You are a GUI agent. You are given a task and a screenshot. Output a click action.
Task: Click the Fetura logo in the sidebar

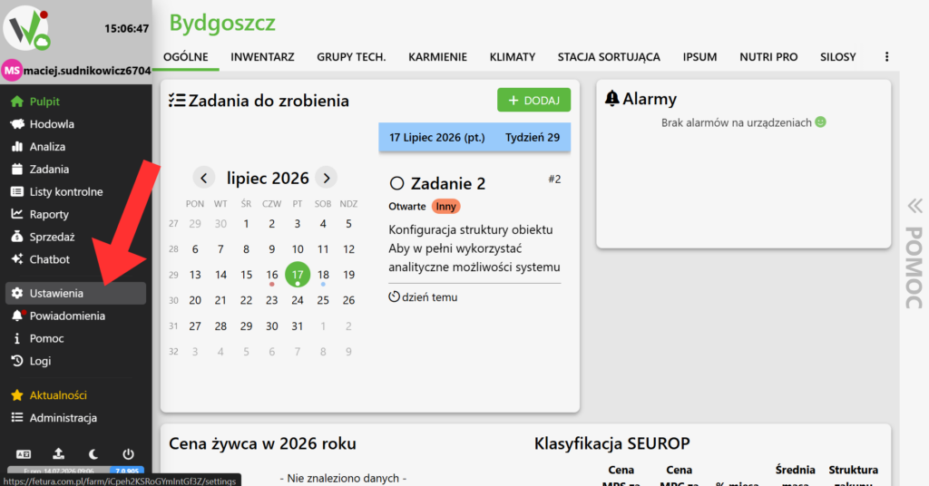click(26, 28)
